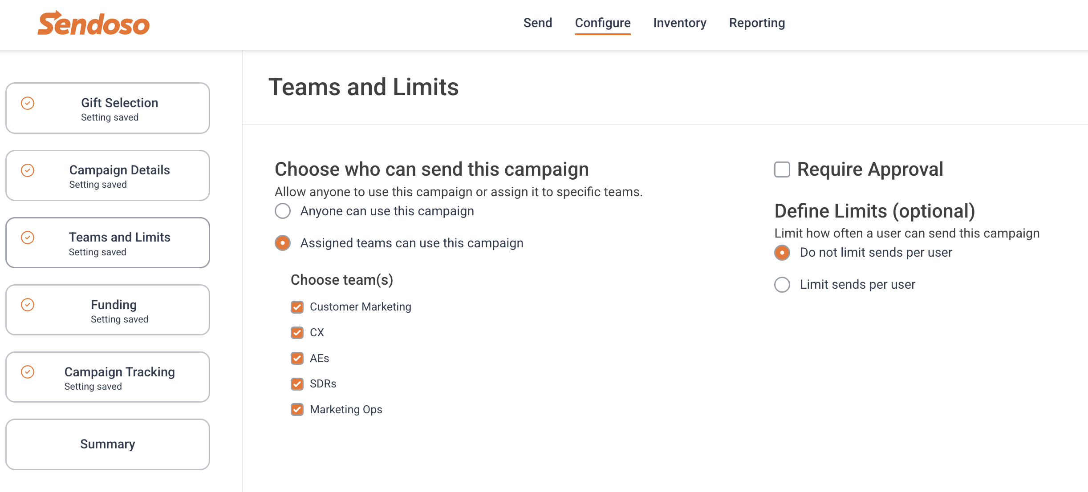Image resolution: width=1088 pixels, height=492 pixels.
Task: Uncheck the Customer Marketing team
Action: tap(297, 307)
